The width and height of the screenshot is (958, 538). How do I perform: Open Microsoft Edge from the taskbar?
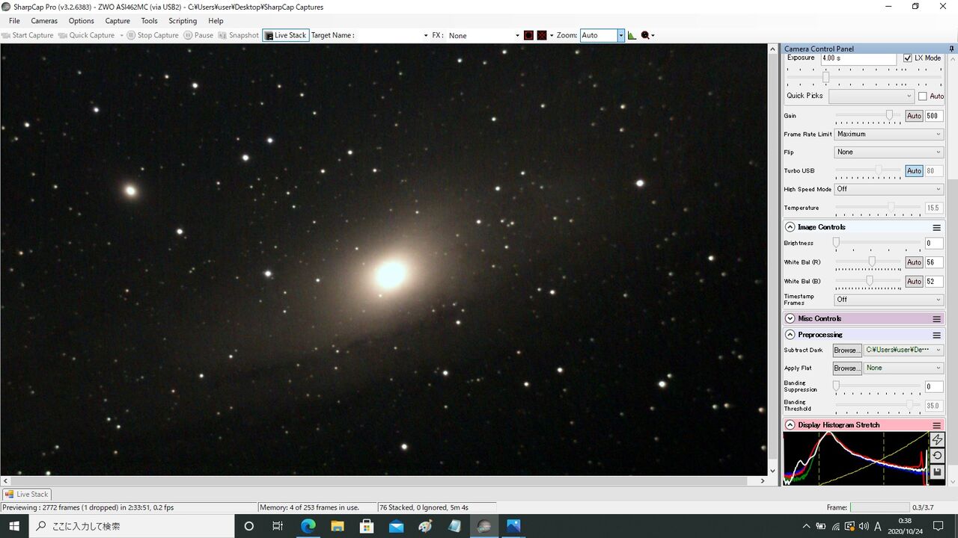(x=308, y=526)
